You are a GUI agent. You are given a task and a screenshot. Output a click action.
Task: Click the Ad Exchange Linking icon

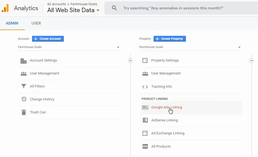(145, 133)
